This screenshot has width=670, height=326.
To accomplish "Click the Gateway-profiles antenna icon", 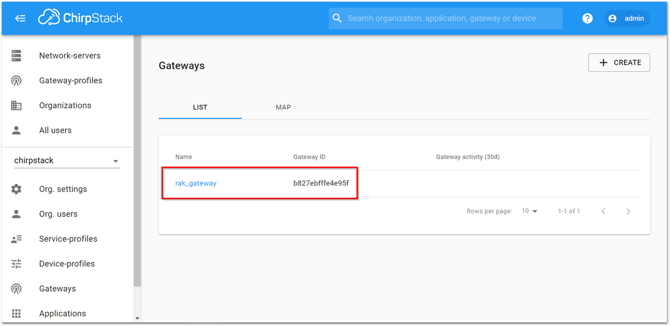I will tap(16, 81).
